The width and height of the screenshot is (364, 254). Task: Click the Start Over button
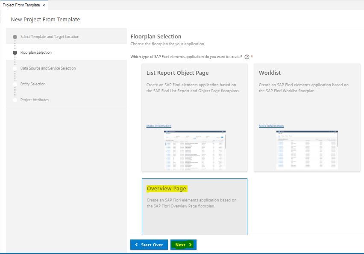tap(149, 245)
